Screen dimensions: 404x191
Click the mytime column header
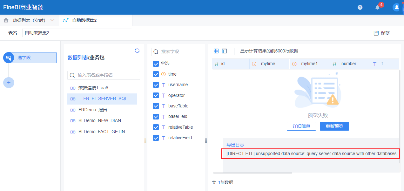point(270,64)
